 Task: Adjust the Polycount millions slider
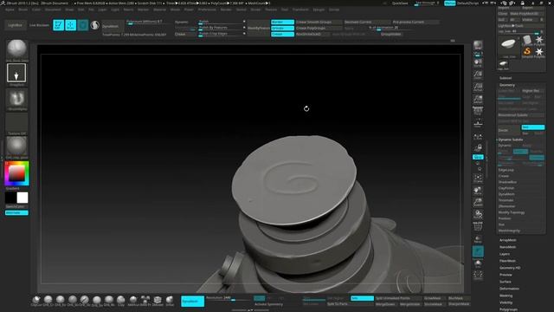(x=146, y=22)
